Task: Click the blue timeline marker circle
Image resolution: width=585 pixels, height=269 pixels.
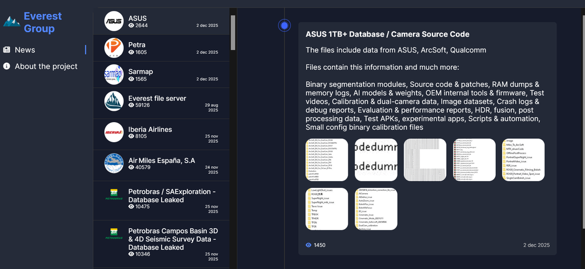Action: tap(285, 25)
